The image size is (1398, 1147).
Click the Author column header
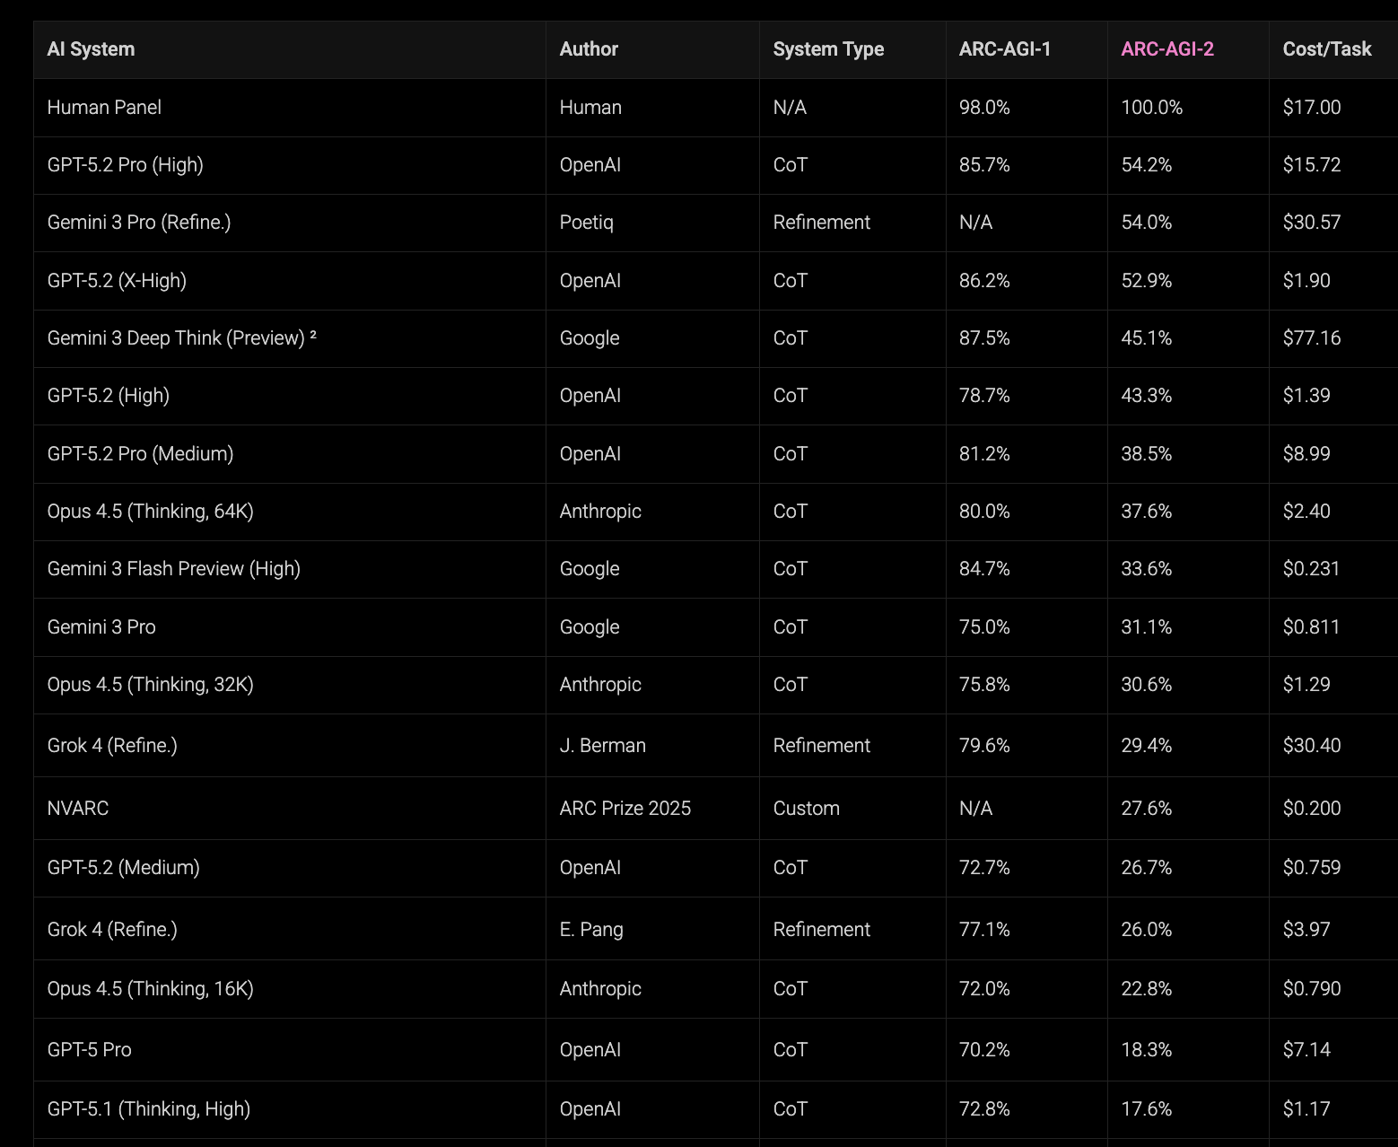tap(589, 49)
